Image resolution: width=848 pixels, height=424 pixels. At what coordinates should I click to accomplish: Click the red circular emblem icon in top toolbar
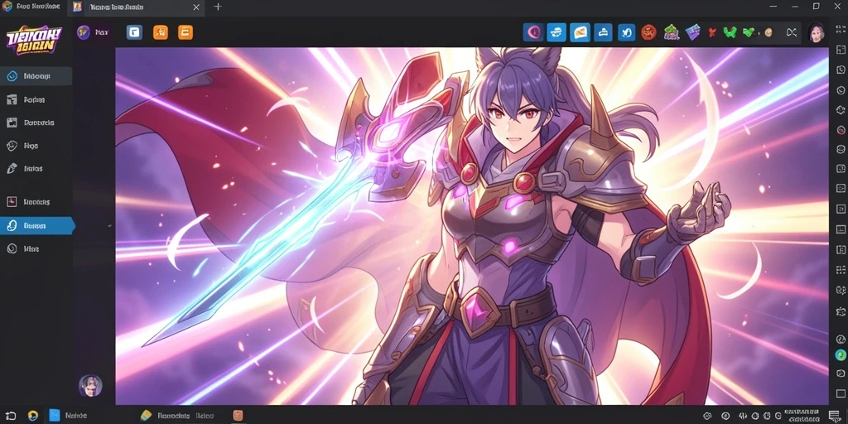coord(648,32)
